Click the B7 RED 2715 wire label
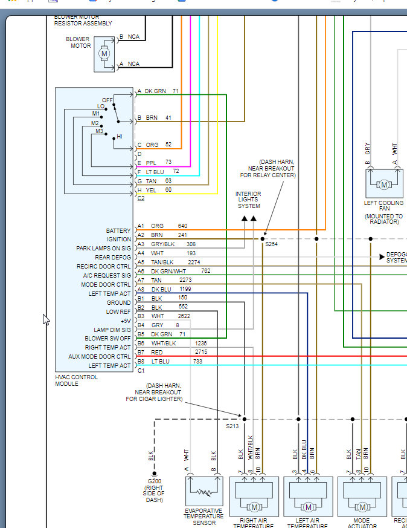 point(173,352)
